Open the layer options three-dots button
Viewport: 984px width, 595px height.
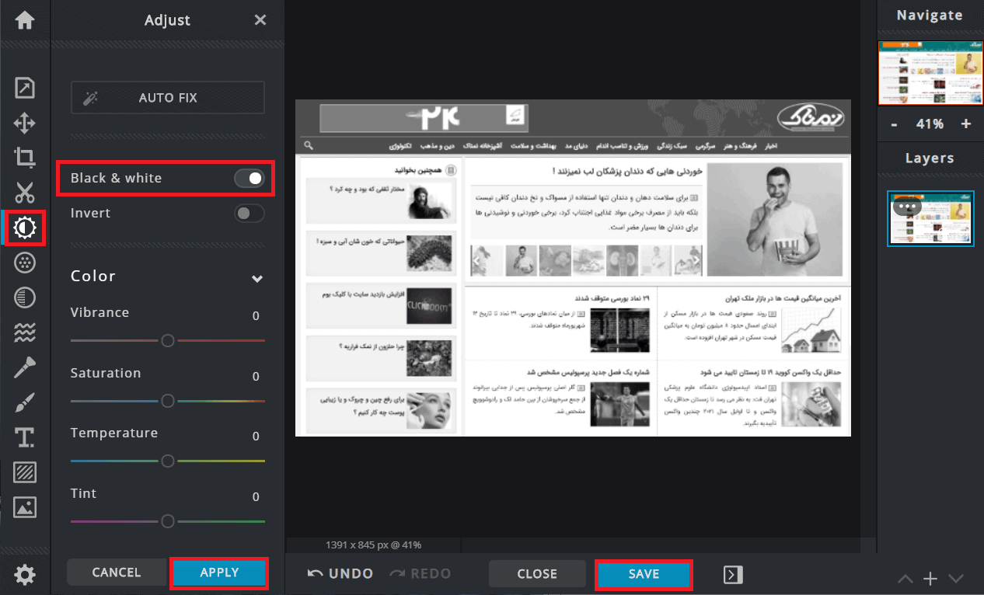point(907,207)
